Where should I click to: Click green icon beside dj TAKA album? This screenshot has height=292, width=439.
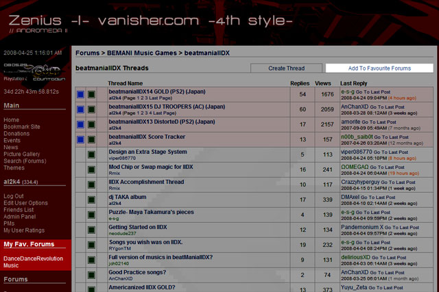click(x=91, y=200)
